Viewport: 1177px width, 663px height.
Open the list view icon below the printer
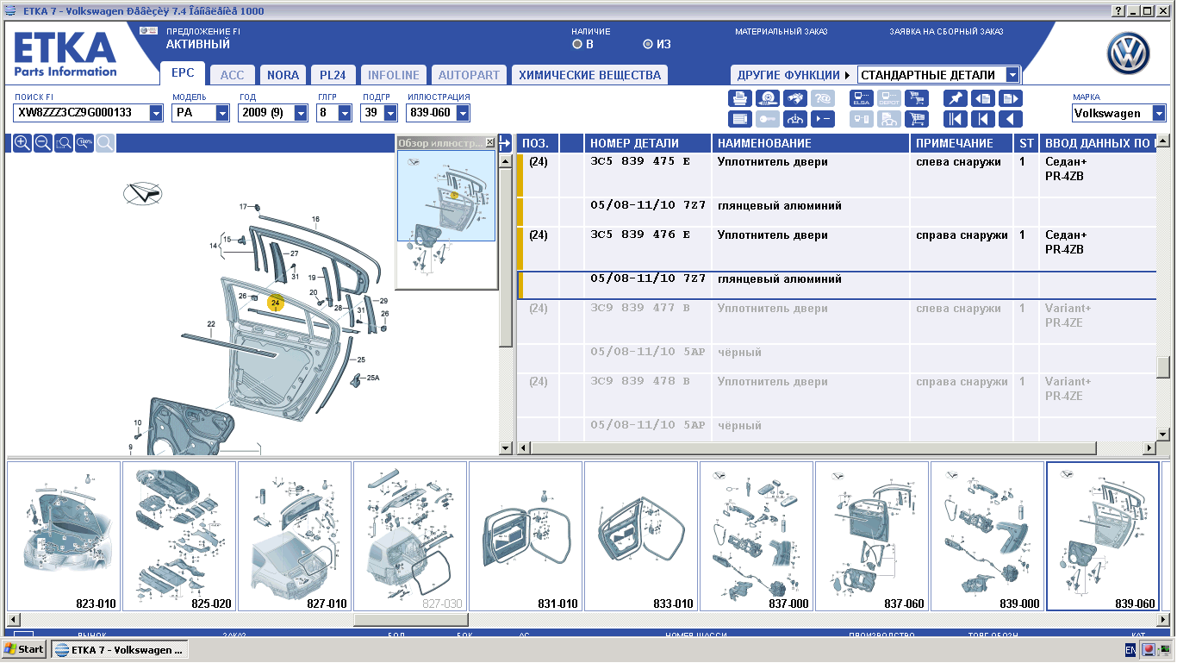tap(739, 119)
